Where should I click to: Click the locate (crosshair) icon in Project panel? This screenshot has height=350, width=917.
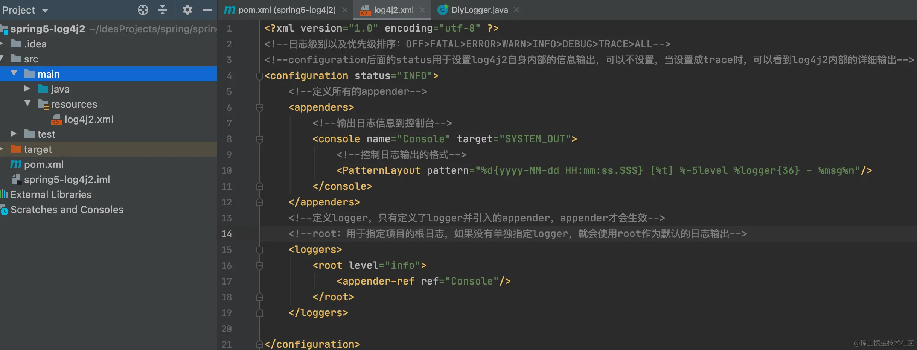point(143,10)
